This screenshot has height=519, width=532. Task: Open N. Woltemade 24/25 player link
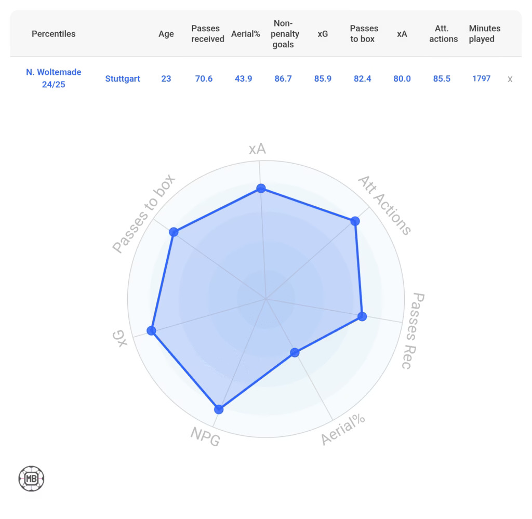[54, 78]
